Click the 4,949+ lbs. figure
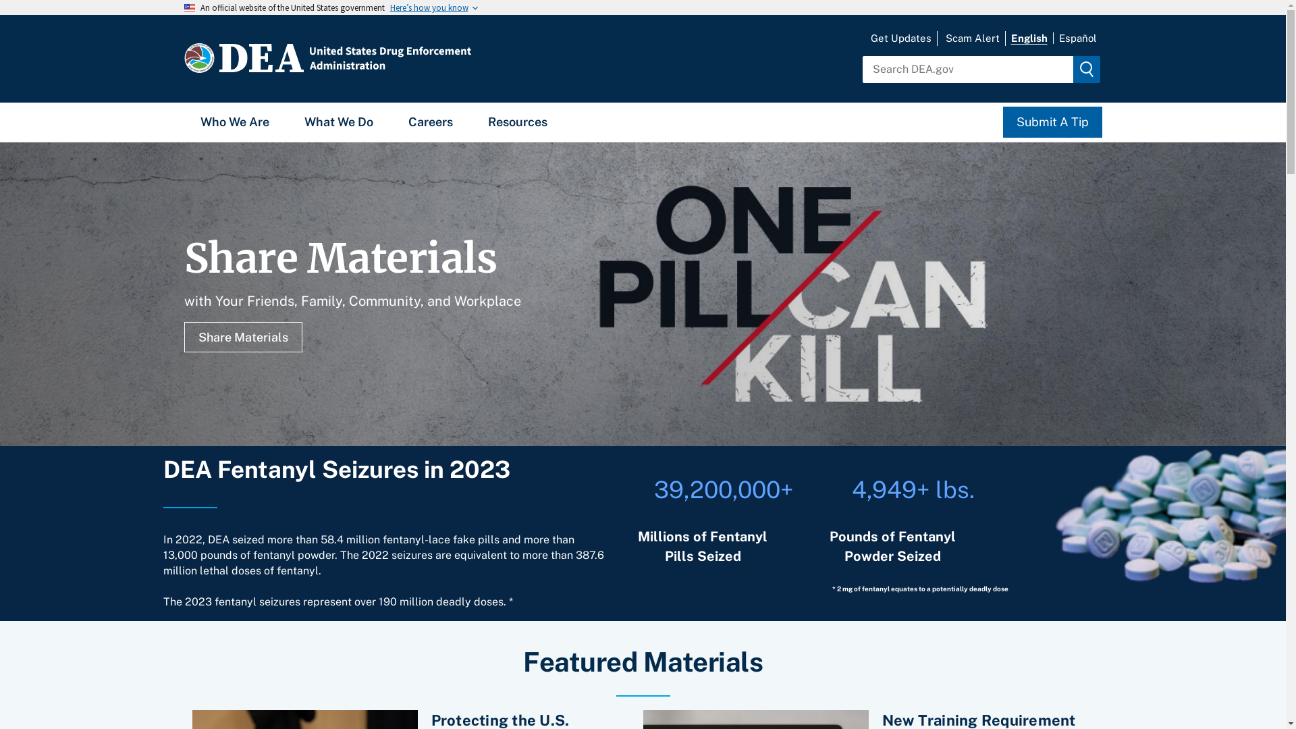Image resolution: width=1296 pixels, height=729 pixels. tap(913, 490)
